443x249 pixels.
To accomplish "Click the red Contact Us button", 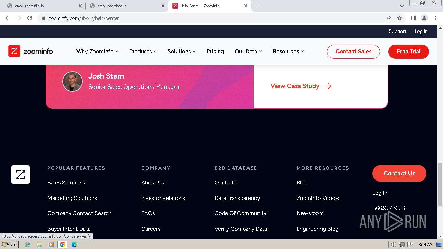I will [x=399, y=173].
